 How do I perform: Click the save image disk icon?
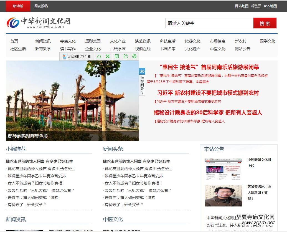117,56
